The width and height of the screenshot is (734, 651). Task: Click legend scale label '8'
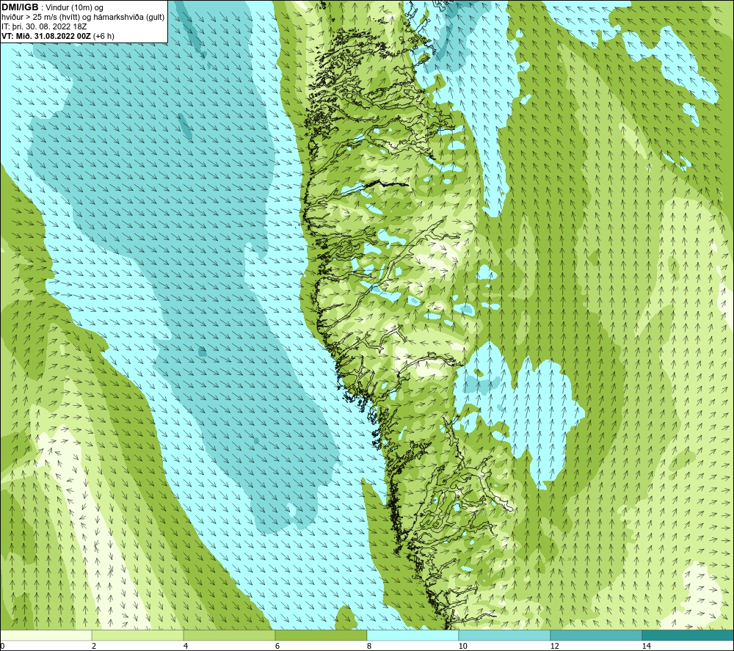point(369,646)
